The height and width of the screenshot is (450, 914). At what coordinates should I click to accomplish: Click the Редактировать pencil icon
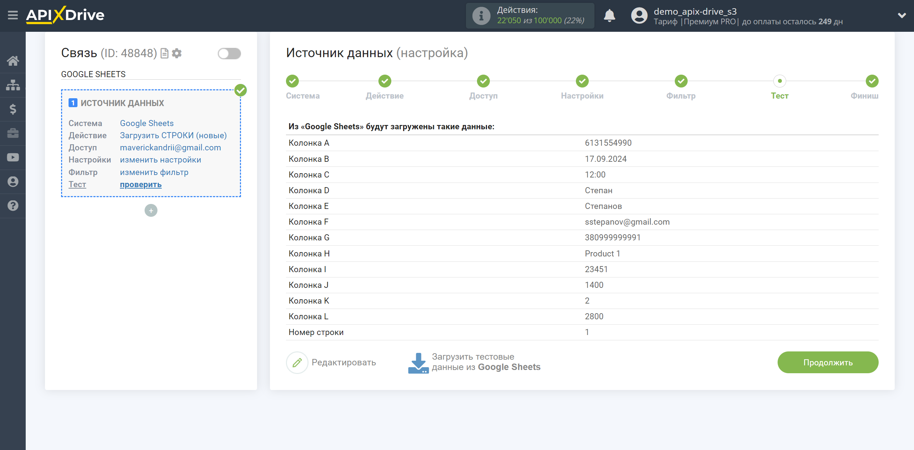point(297,362)
